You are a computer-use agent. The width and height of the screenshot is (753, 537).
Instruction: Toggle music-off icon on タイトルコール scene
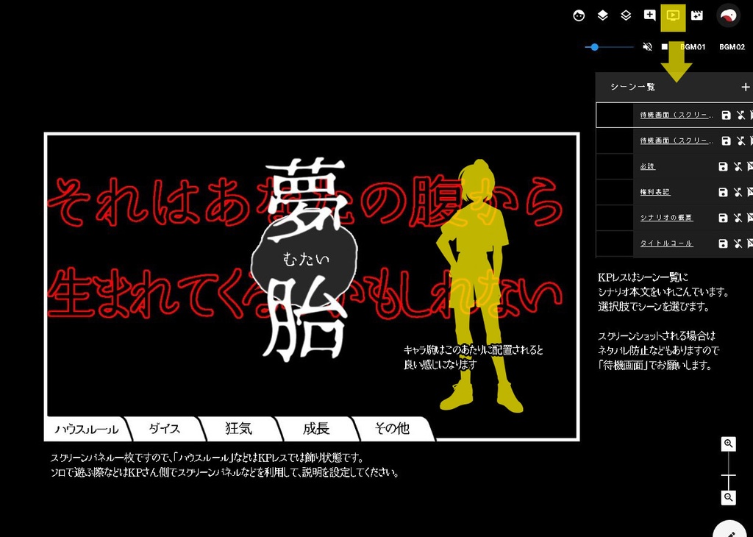click(x=738, y=243)
